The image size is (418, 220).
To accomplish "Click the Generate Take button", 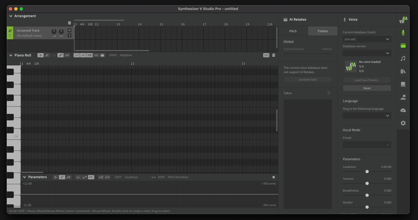I will (x=308, y=80).
